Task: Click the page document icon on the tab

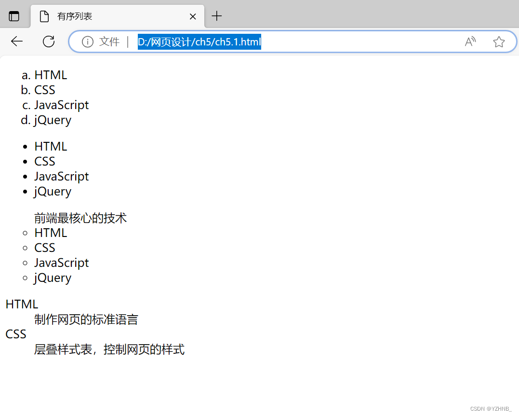Action: 44,16
